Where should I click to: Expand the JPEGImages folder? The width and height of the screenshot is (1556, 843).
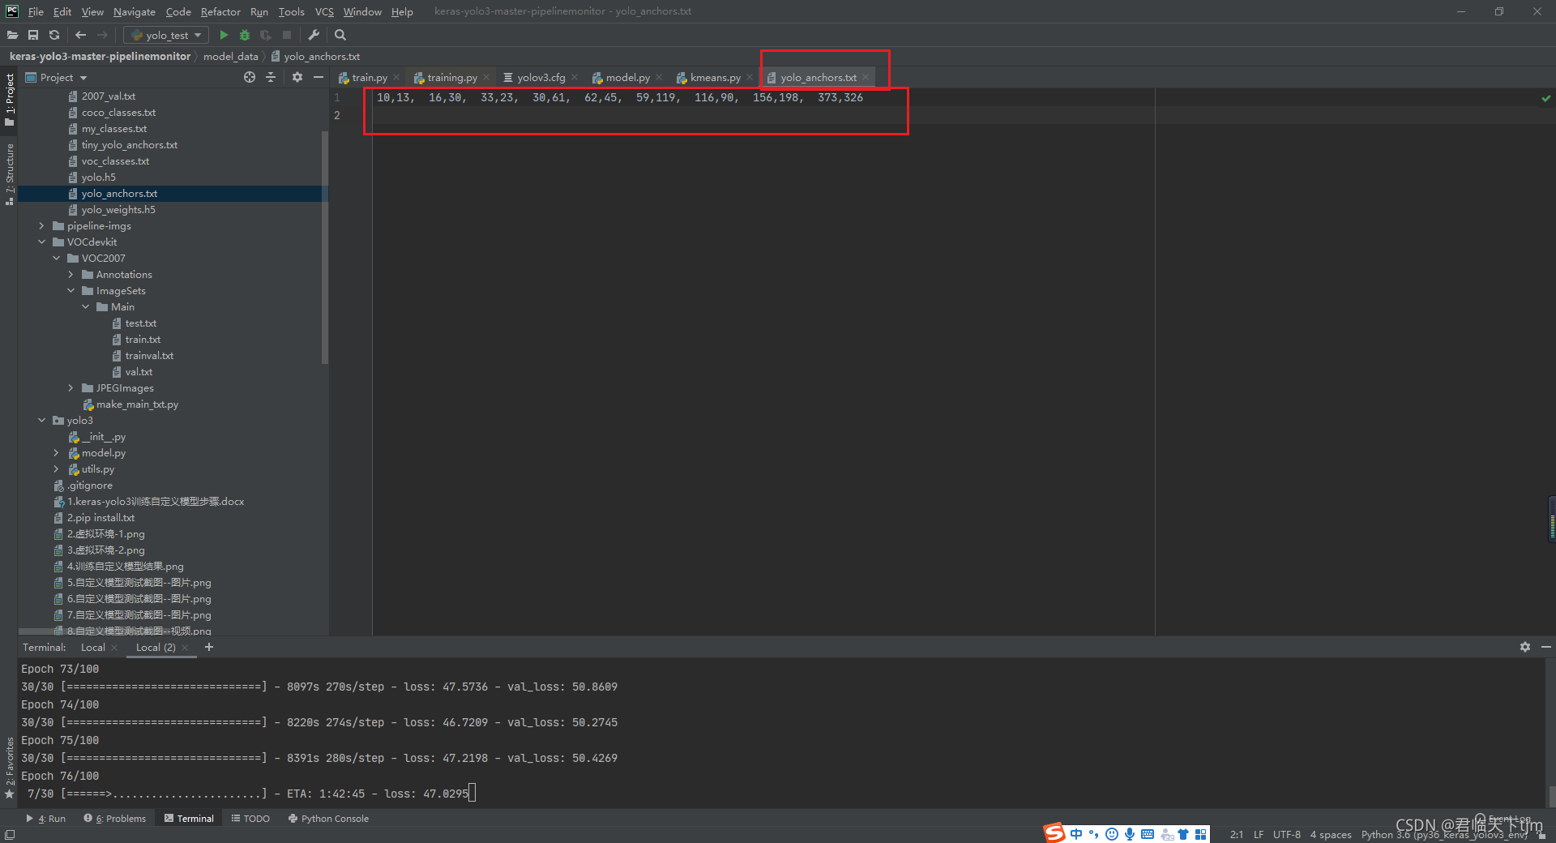[71, 388]
